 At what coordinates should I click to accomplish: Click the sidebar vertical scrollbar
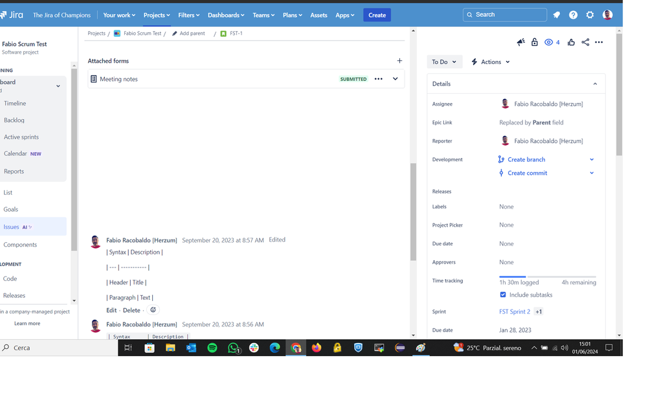[74, 160]
